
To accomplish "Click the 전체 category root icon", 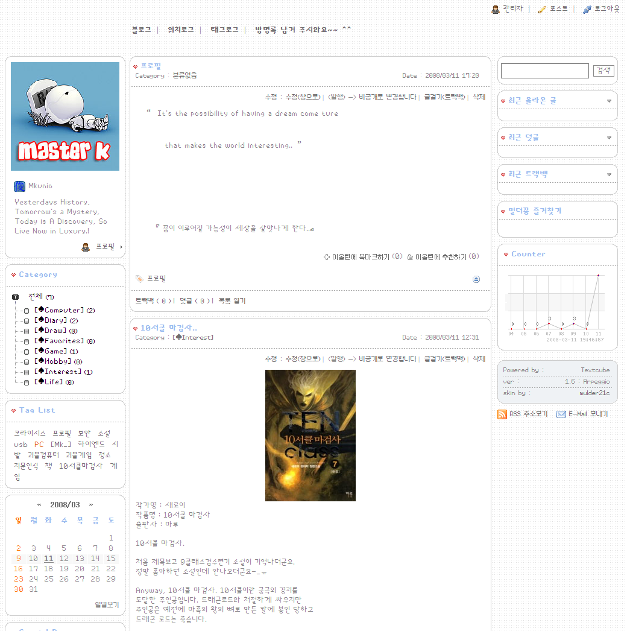I will click(15, 297).
